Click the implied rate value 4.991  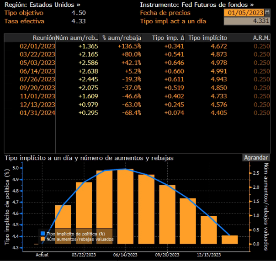point(219,71)
